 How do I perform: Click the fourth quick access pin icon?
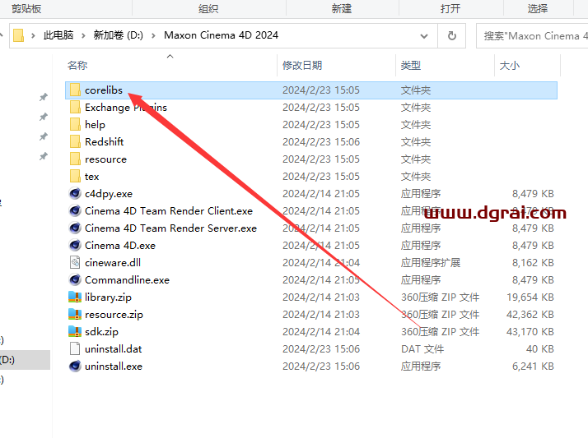click(x=44, y=156)
